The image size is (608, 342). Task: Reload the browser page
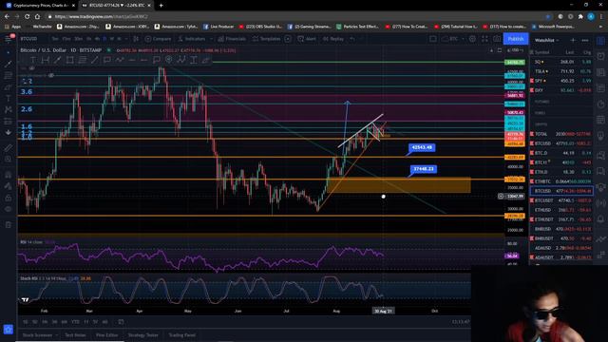(28, 17)
